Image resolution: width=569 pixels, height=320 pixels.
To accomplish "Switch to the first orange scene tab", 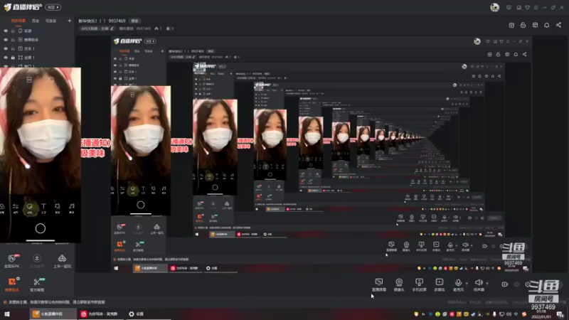I will (18, 21).
